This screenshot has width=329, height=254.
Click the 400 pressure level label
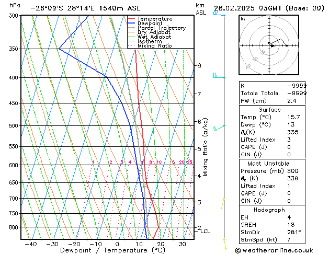[x=15, y=78]
